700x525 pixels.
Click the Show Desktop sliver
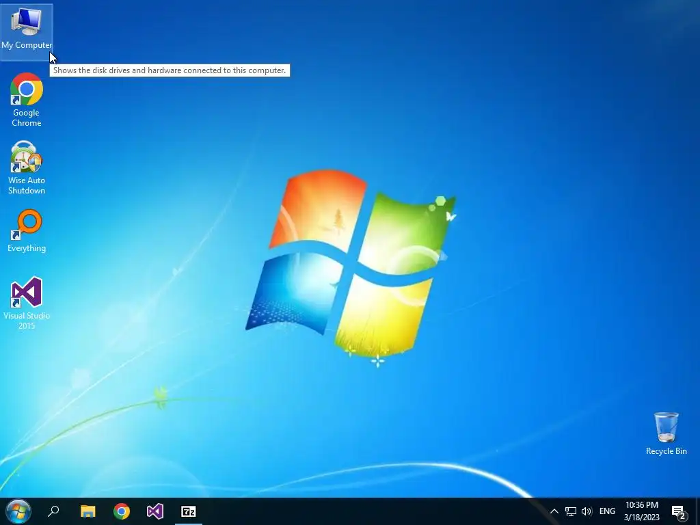698,511
